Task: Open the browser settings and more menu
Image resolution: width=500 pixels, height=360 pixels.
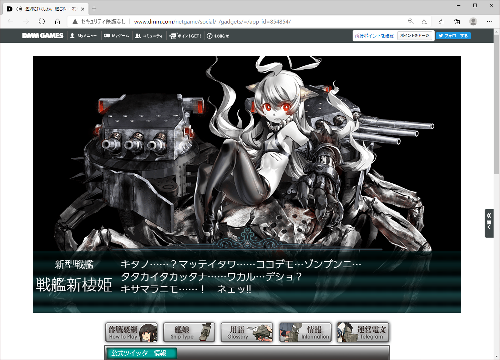Action: [490, 21]
